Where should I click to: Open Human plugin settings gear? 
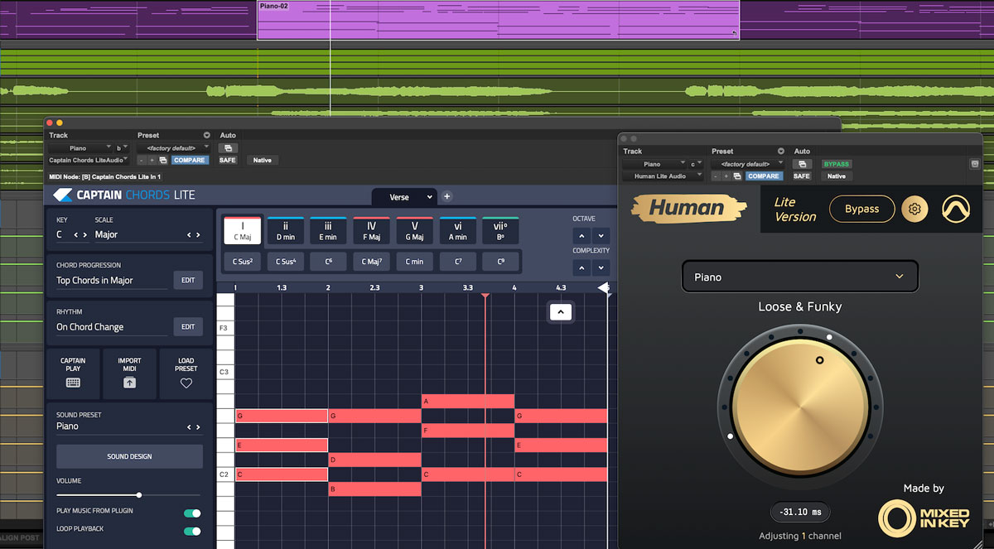tap(914, 209)
